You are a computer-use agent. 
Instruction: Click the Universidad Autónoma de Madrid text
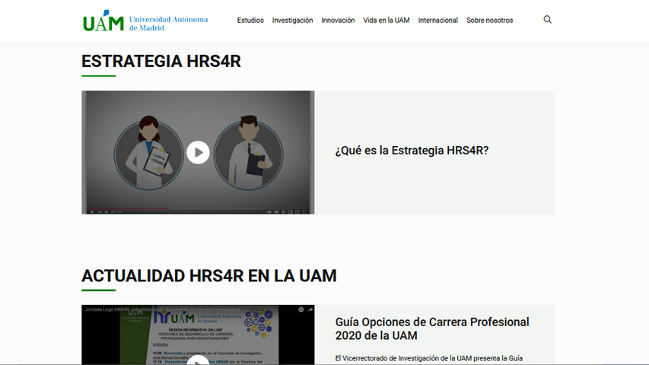[168, 24]
